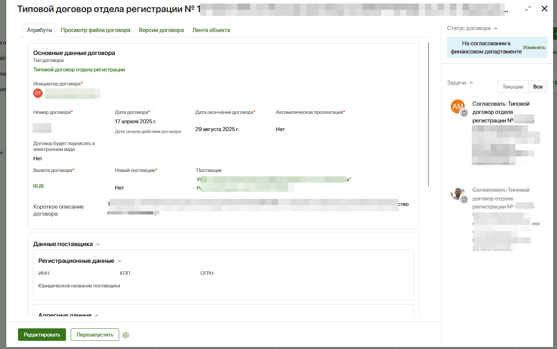Switch to the Версии договора tab
This screenshot has height=349, width=557.
(x=161, y=30)
